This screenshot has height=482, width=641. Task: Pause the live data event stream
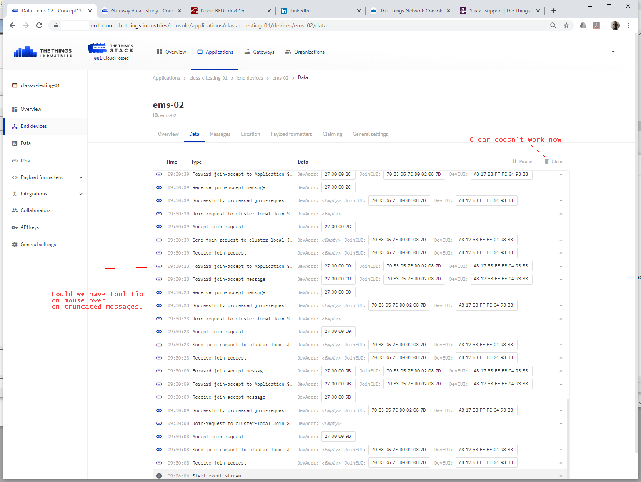[522, 161]
